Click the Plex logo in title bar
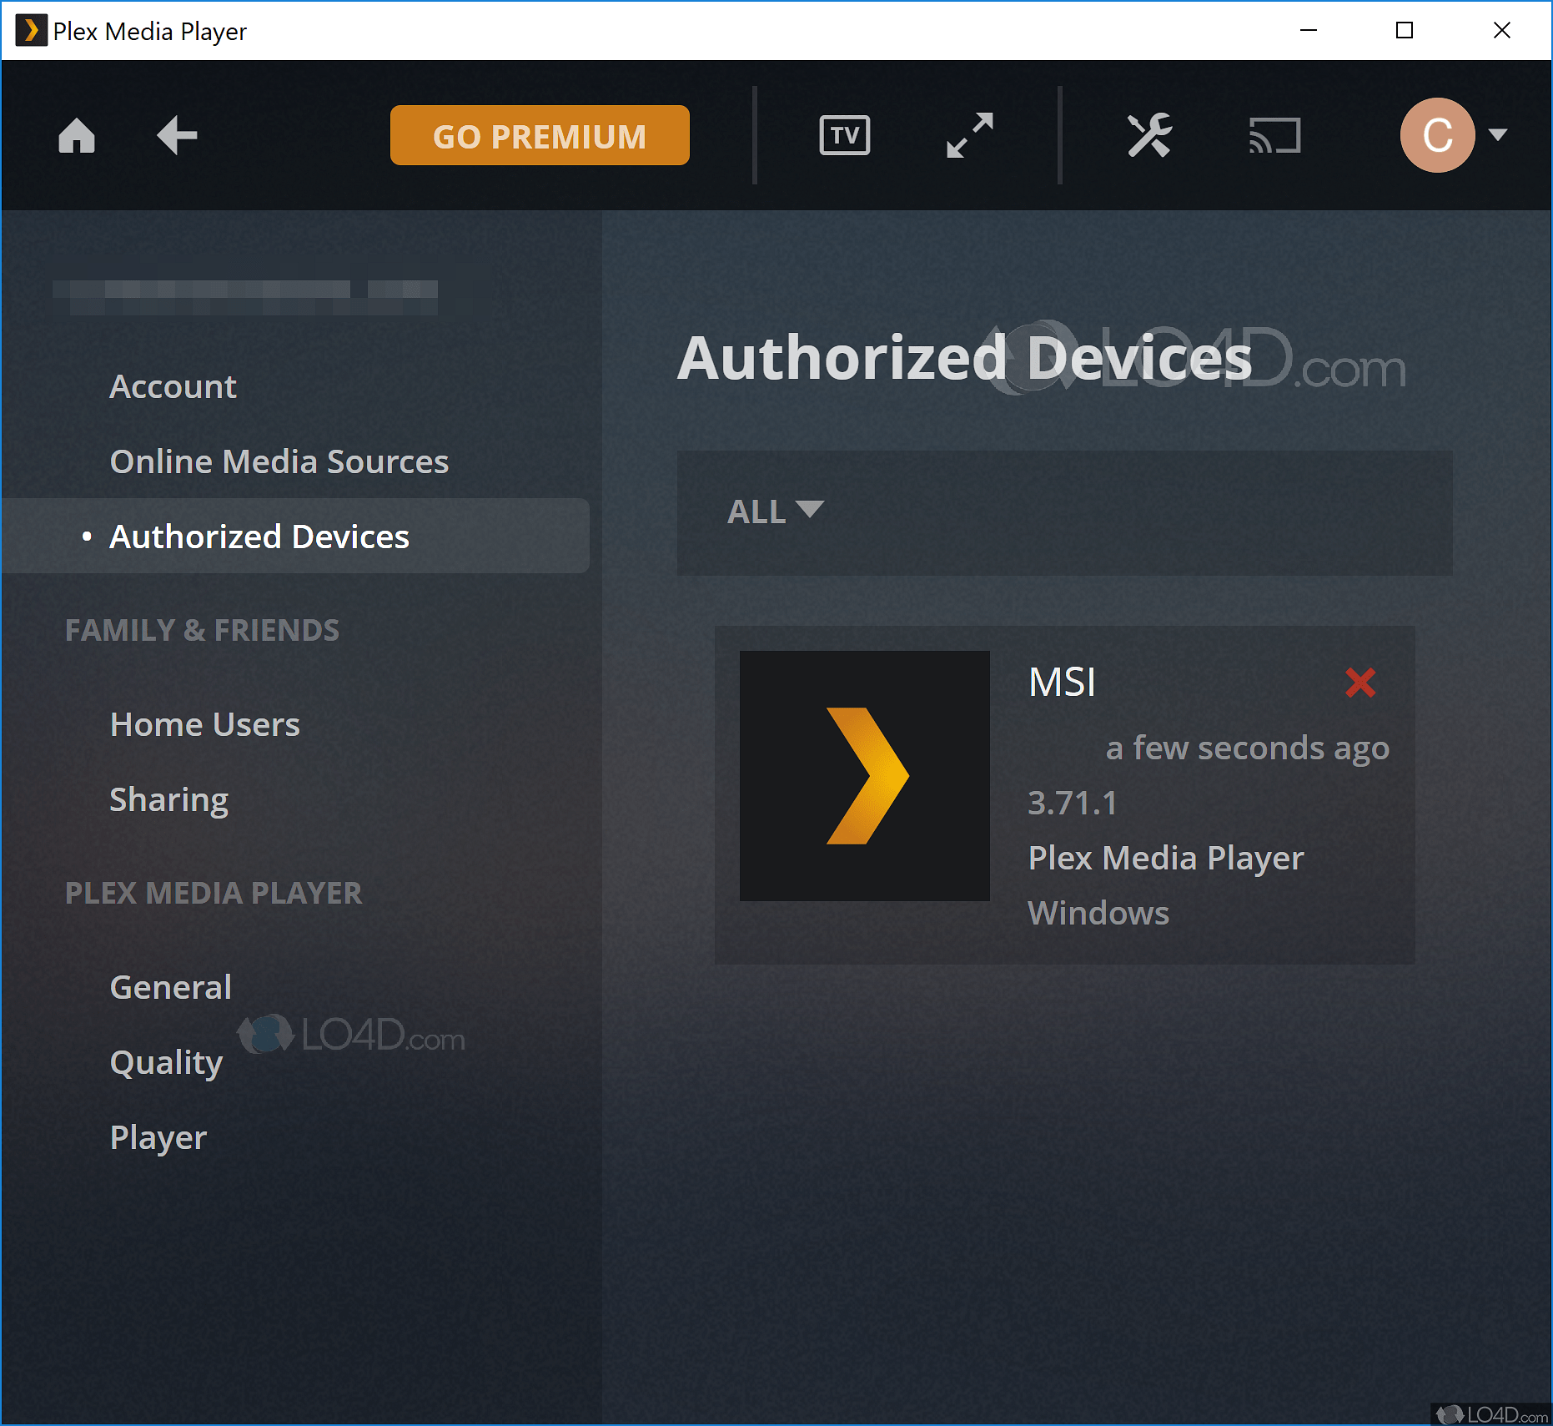This screenshot has height=1426, width=1553. click(31, 31)
